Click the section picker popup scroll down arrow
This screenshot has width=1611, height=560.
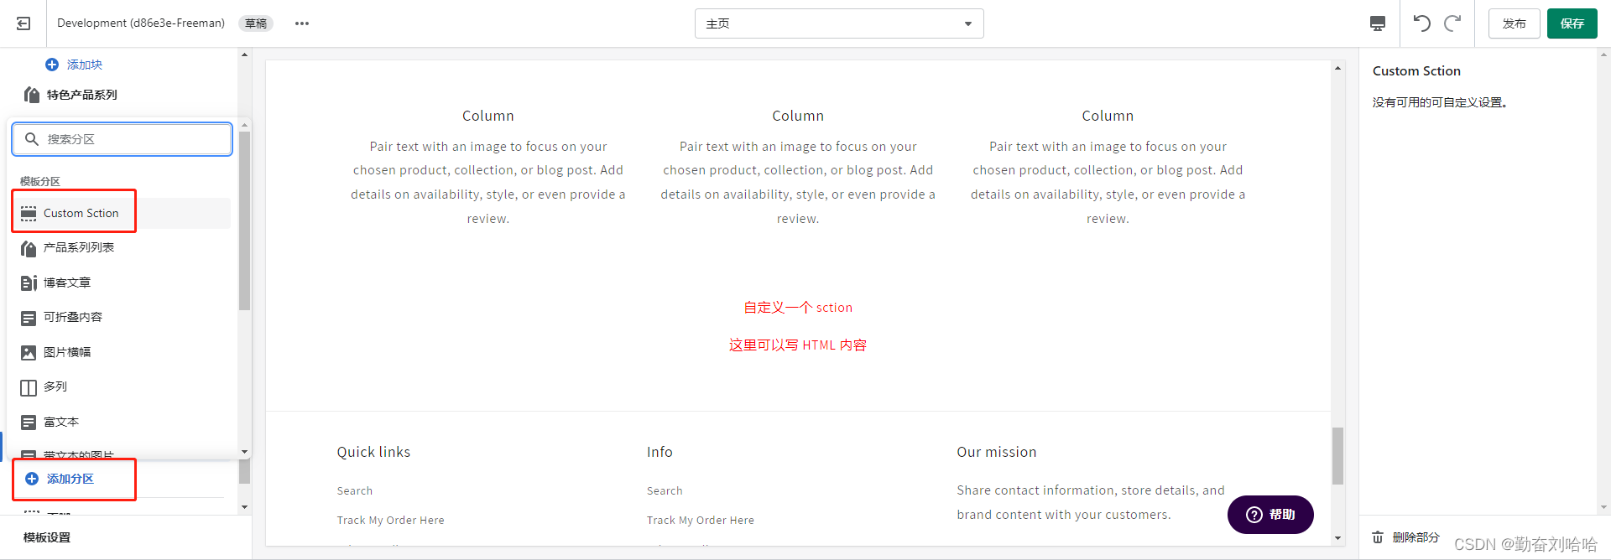click(x=244, y=452)
